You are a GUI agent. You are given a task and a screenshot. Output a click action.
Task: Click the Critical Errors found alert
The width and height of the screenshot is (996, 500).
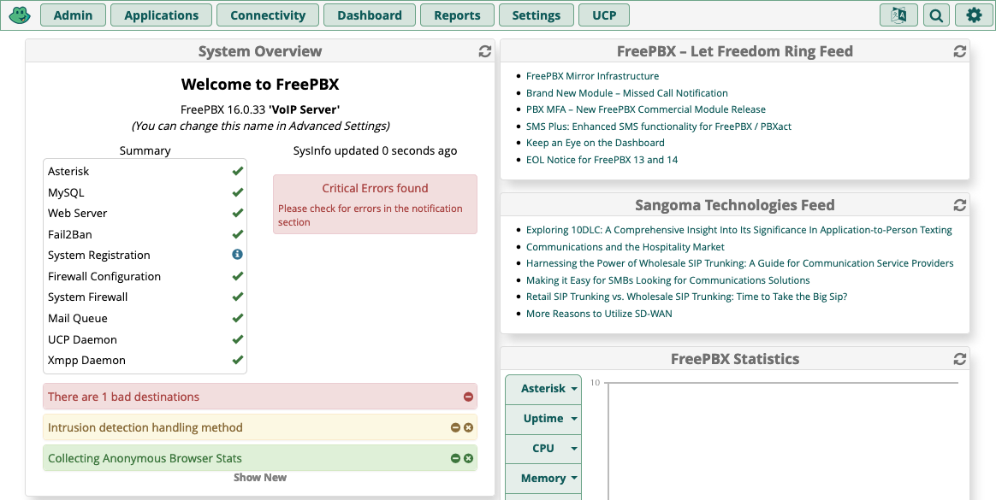tap(375, 204)
